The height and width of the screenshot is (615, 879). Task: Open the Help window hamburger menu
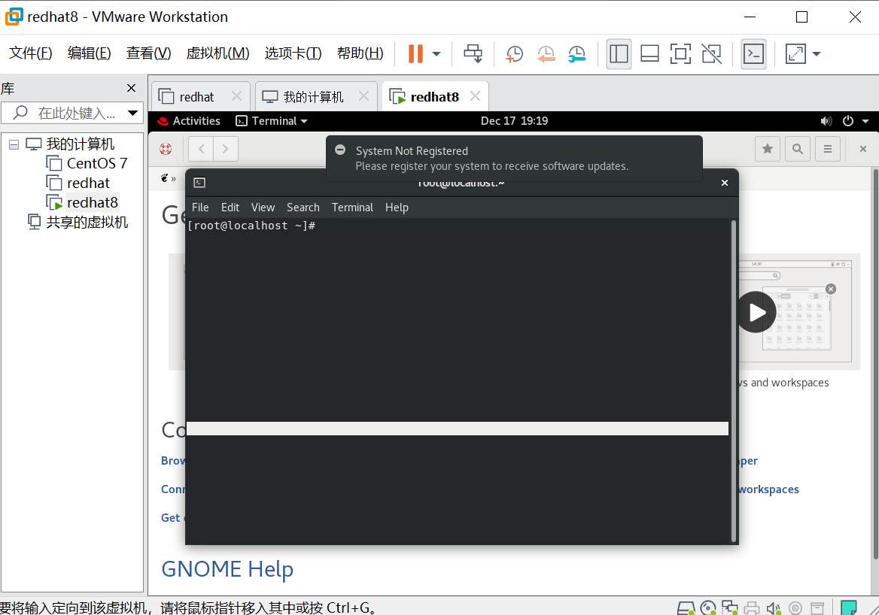coord(827,149)
